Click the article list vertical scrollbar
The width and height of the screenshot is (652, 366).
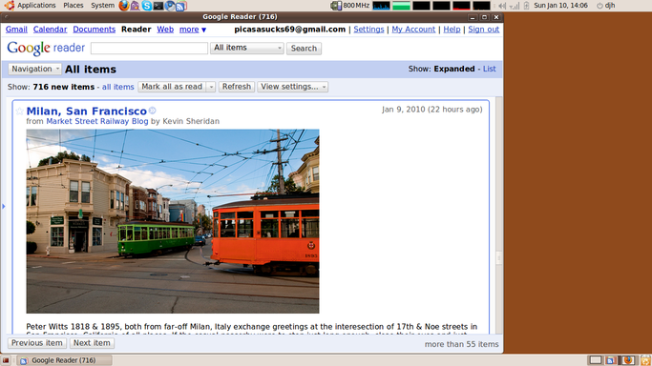[x=498, y=215]
